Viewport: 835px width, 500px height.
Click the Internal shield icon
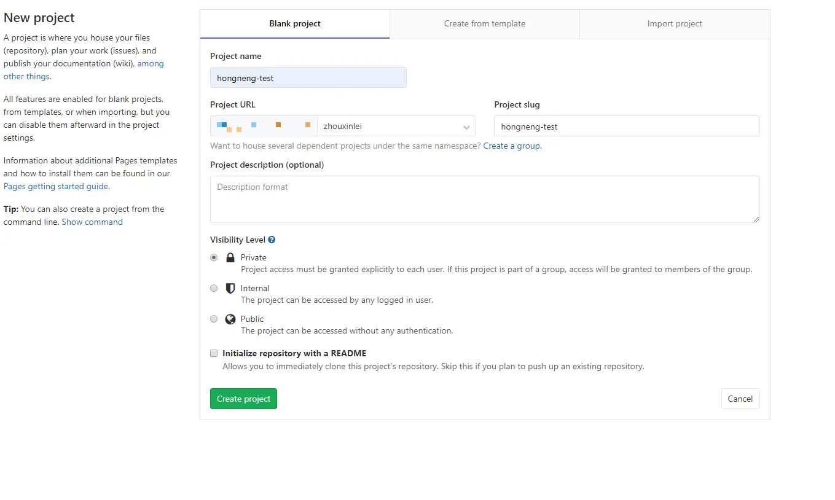coord(230,288)
